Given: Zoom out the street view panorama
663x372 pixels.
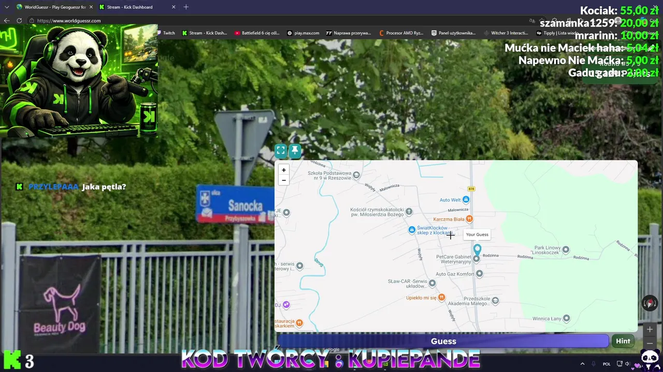Looking at the screenshot, I should click(650, 343).
